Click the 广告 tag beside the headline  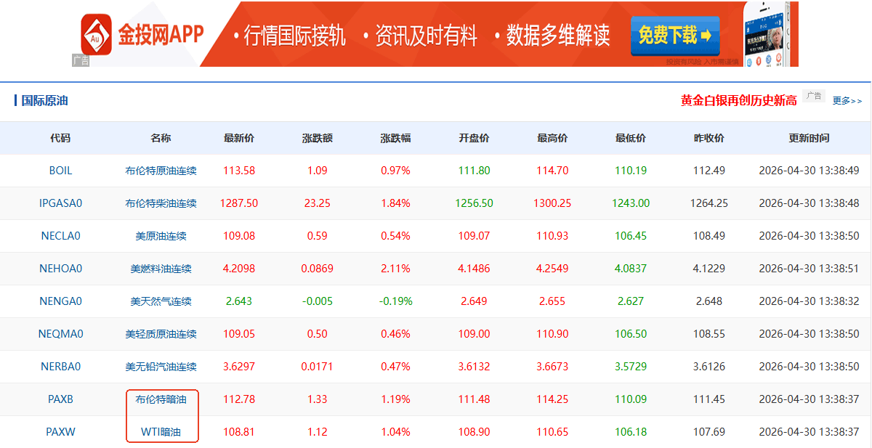pos(813,96)
